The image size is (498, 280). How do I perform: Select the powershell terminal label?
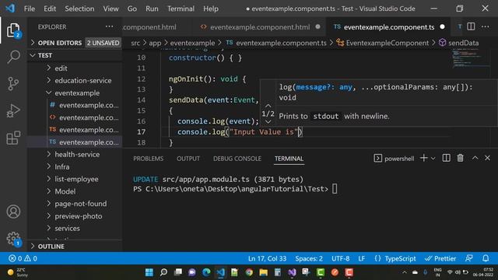point(399,159)
